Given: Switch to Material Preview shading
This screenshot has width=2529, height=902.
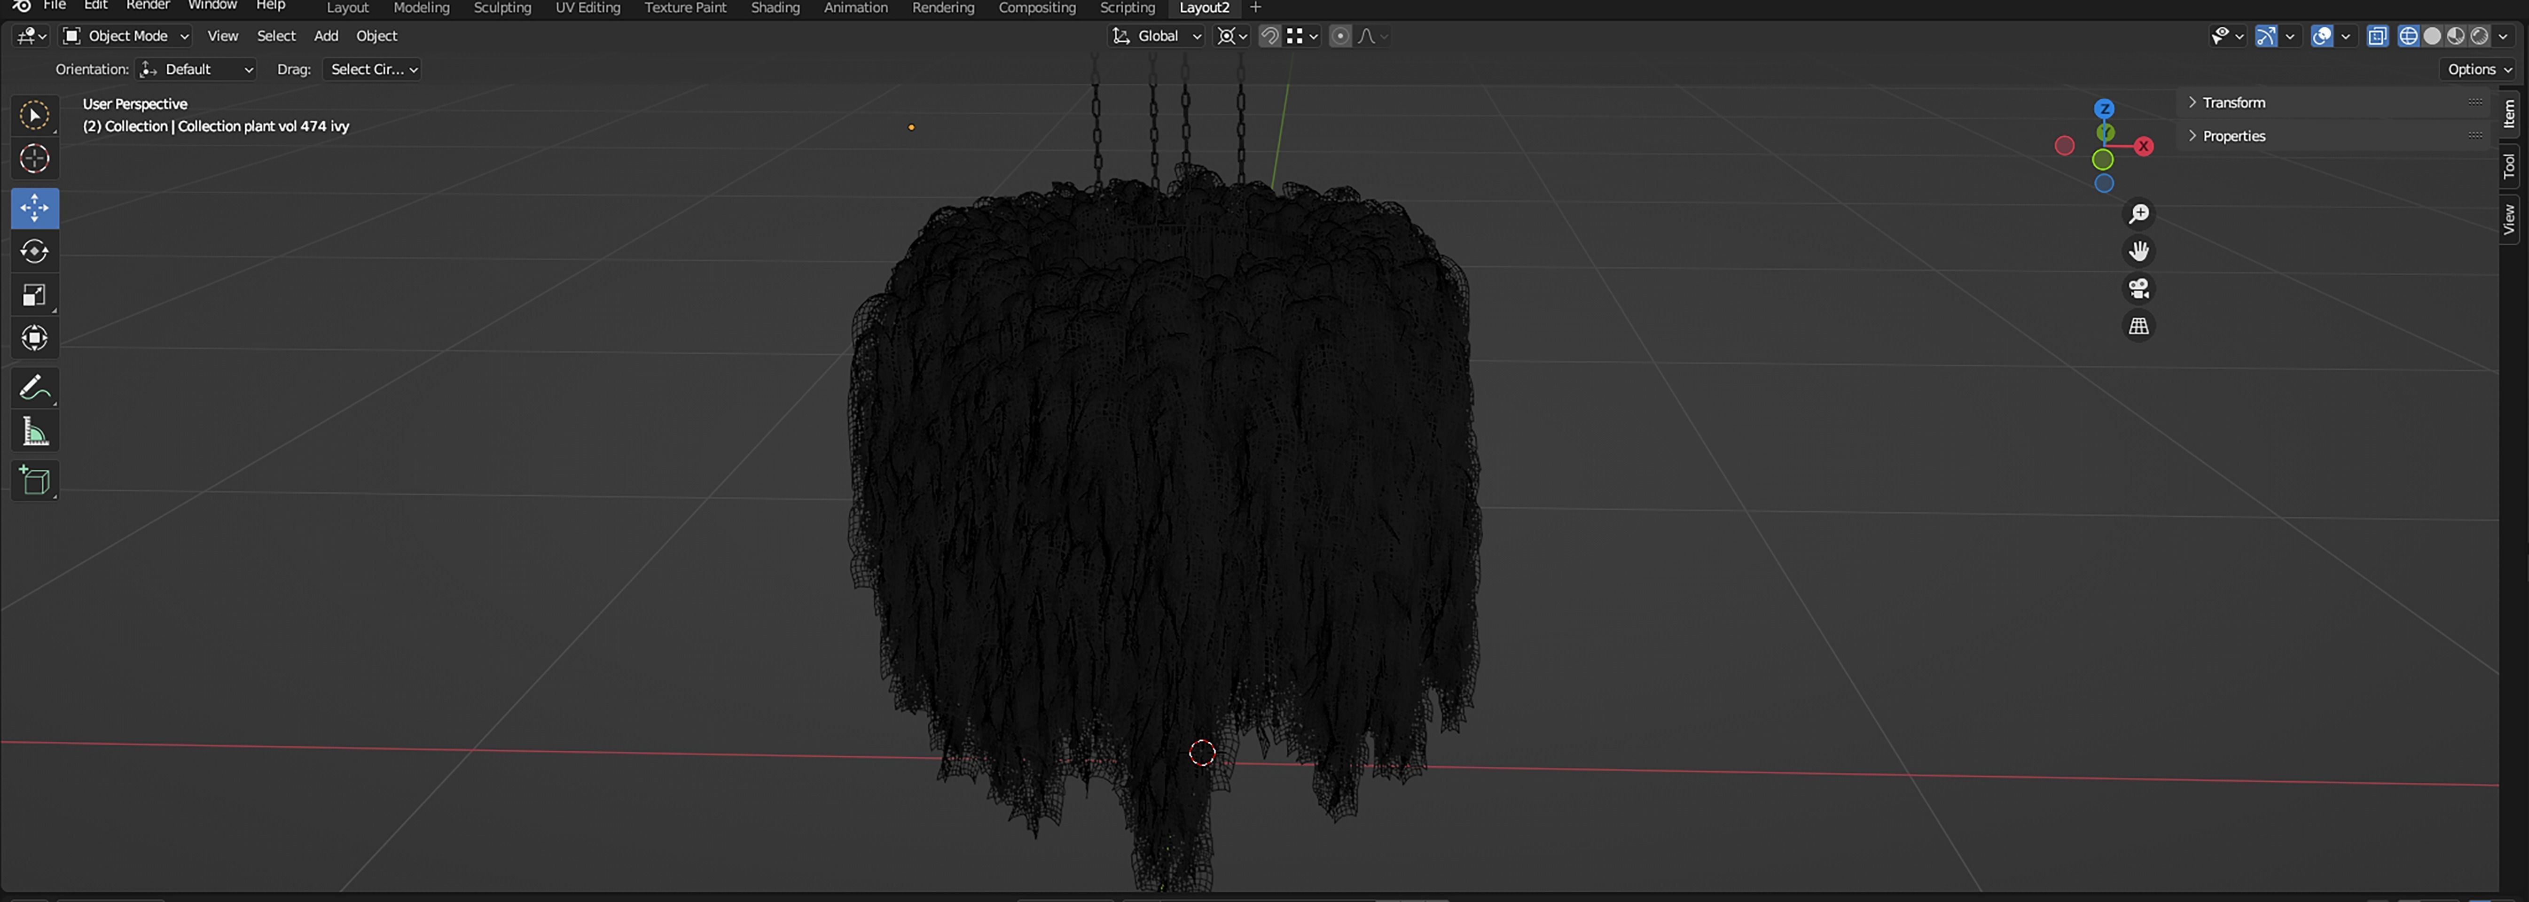Looking at the screenshot, I should click(2455, 36).
